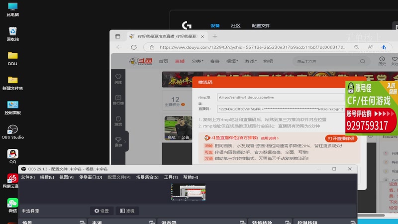Launch the 网易云音乐 desktop shortcut
This screenshot has height=224, width=398.
pos(11,181)
